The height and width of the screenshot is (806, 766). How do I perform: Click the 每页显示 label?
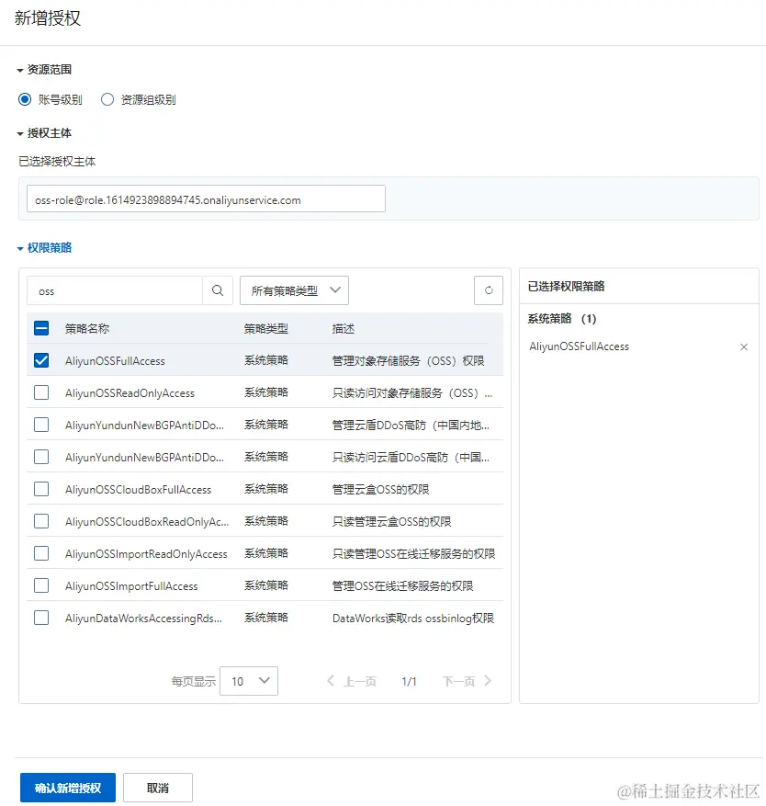tap(194, 682)
